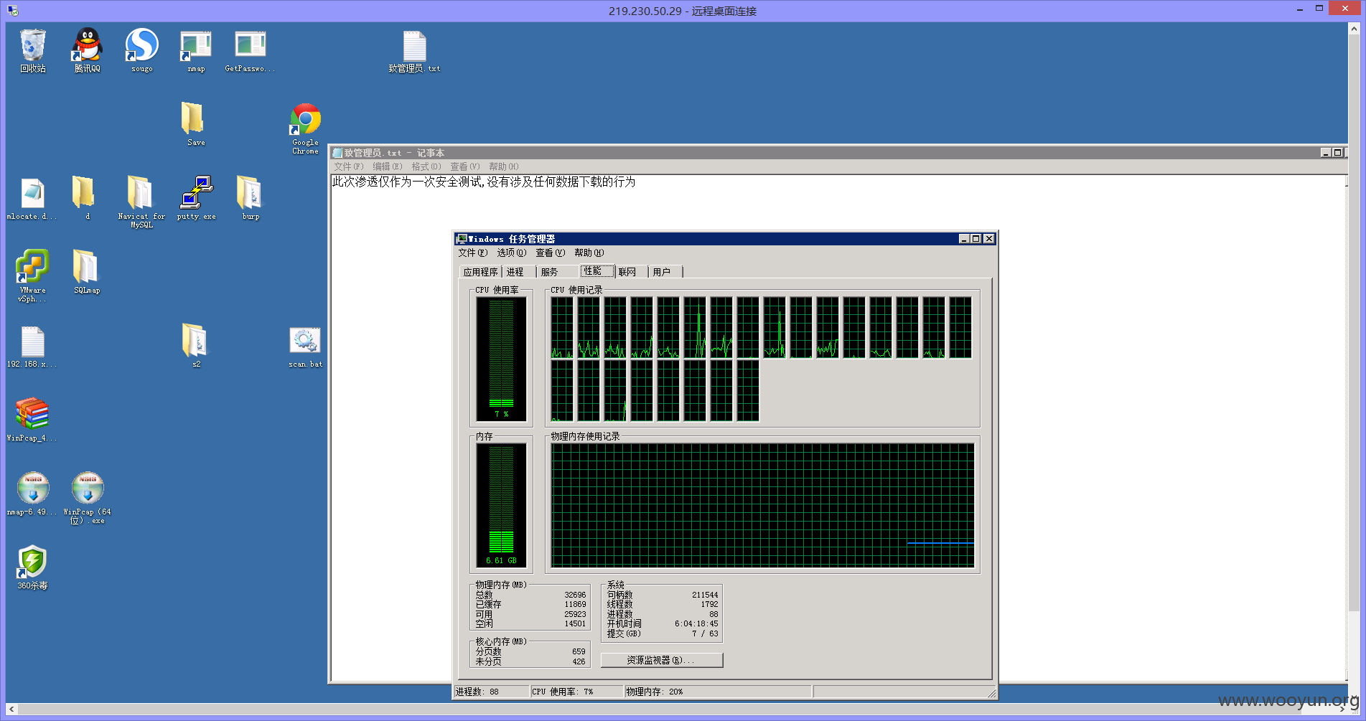
Task: Select the WinPcap_4... archive icon
Action: (32, 420)
